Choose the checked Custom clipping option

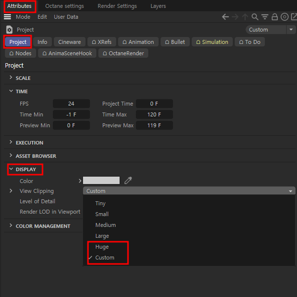[104, 258]
